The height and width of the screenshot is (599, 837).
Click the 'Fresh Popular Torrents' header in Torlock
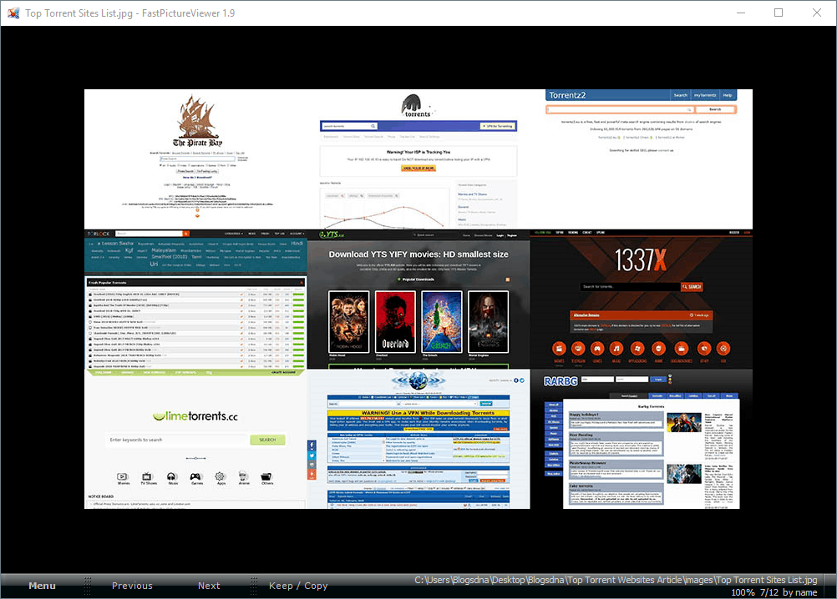pos(195,283)
